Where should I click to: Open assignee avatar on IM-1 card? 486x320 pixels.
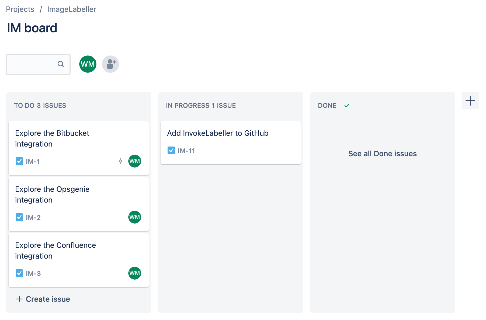[x=135, y=161]
